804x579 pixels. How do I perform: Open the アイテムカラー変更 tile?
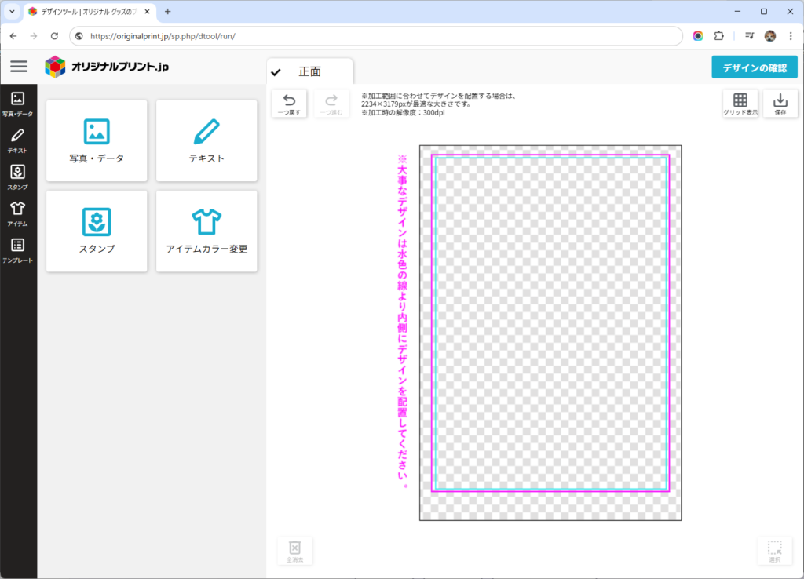pyautogui.click(x=206, y=231)
